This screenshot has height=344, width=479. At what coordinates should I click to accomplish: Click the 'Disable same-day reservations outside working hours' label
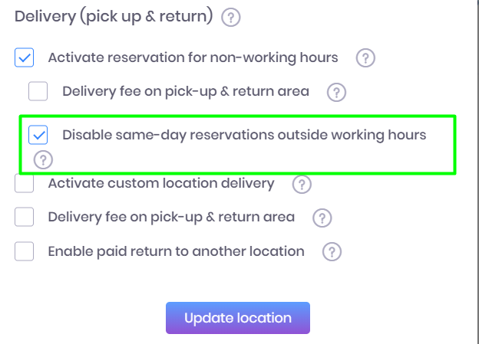coord(244,136)
